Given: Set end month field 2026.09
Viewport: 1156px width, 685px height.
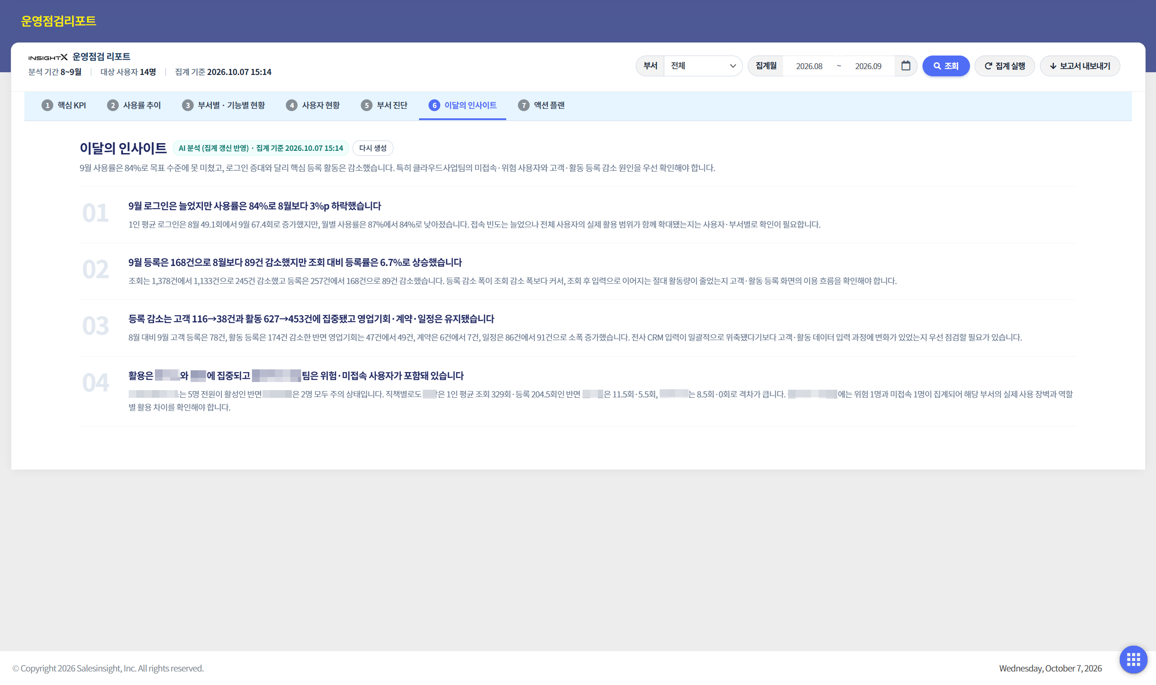Looking at the screenshot, I should pyautogui.click(x=868, y=66).
